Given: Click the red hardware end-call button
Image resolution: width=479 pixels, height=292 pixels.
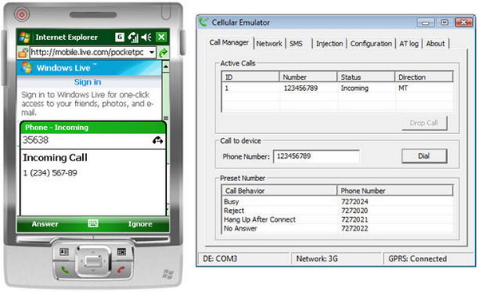Looking at the screenshot, I should 121,270.
